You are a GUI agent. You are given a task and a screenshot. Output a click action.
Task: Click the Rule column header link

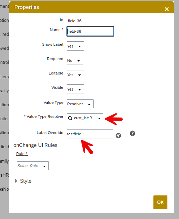[x=22, y=154]
